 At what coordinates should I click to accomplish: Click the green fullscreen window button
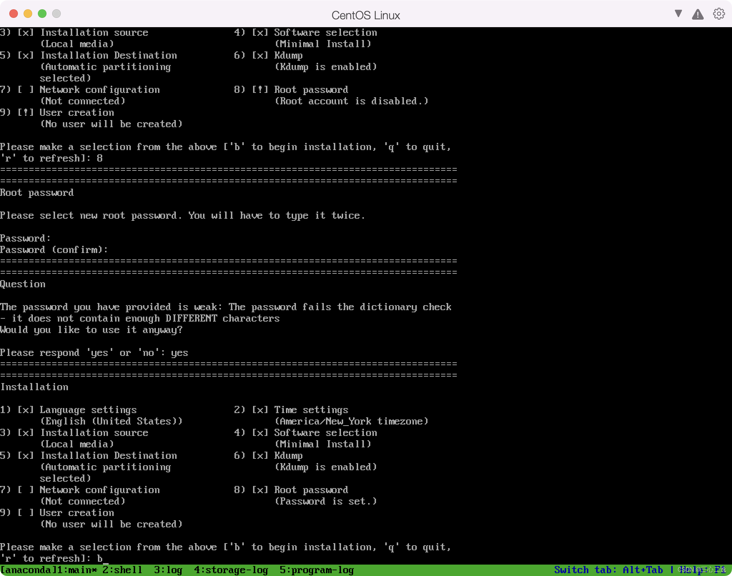[x=42, y=14]
